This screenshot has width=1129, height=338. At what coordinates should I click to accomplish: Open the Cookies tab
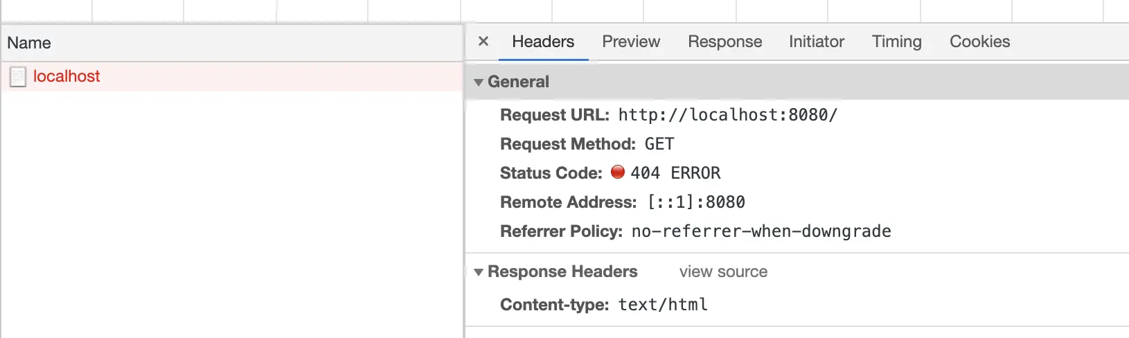point(979,42)
